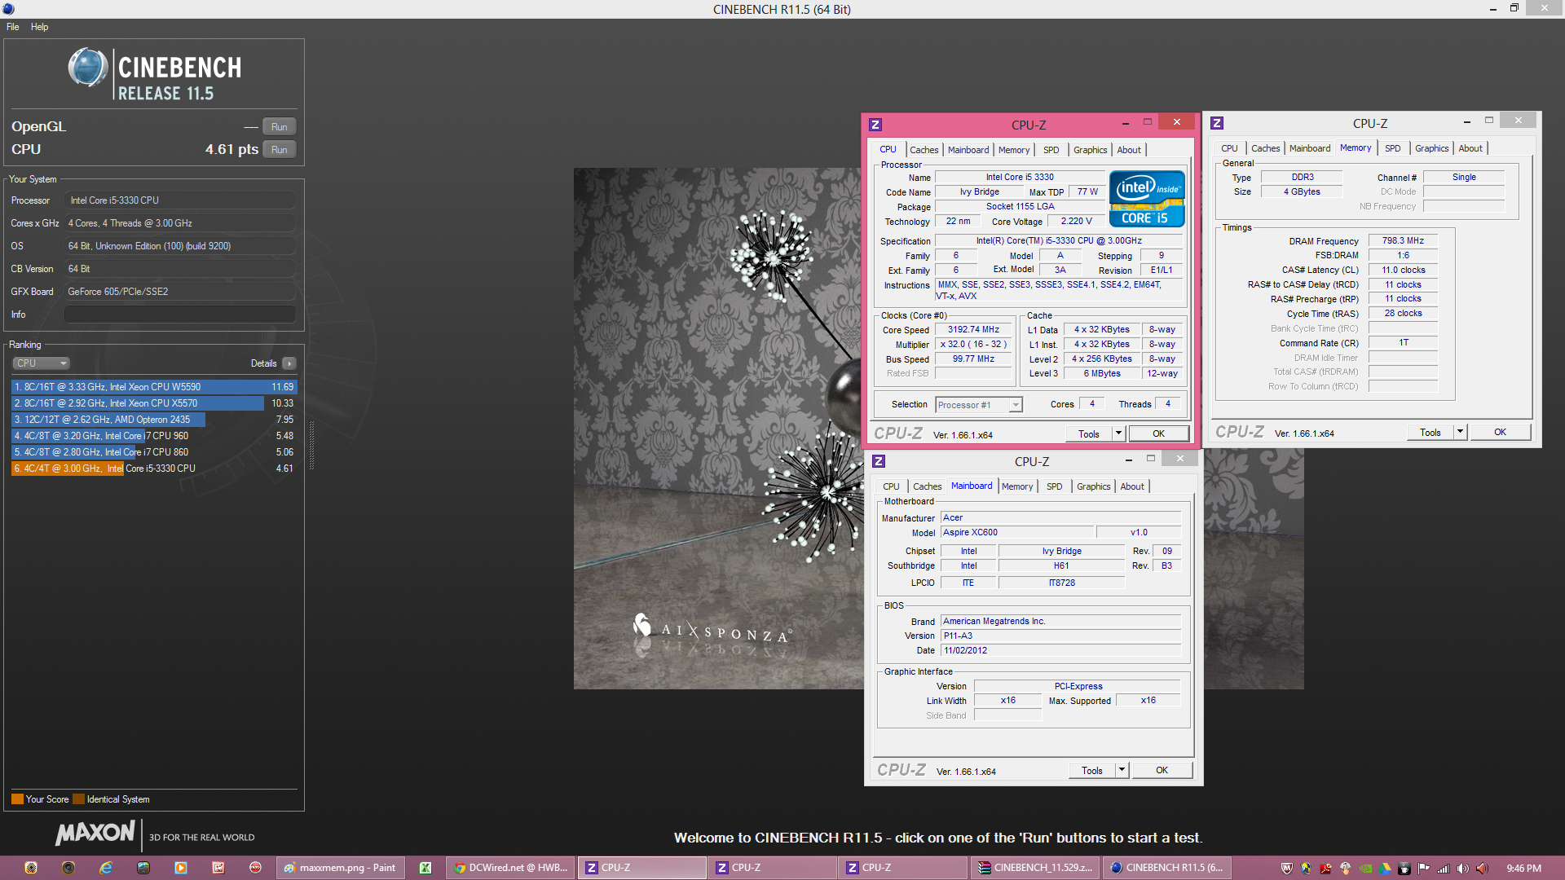
Task: Open Tools dropdown arrow in Memory CPU-Z window
Action: pos(1461,432)
